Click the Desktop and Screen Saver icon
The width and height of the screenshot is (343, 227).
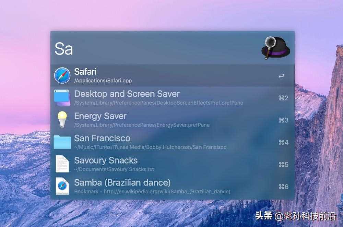click(62, 97)
